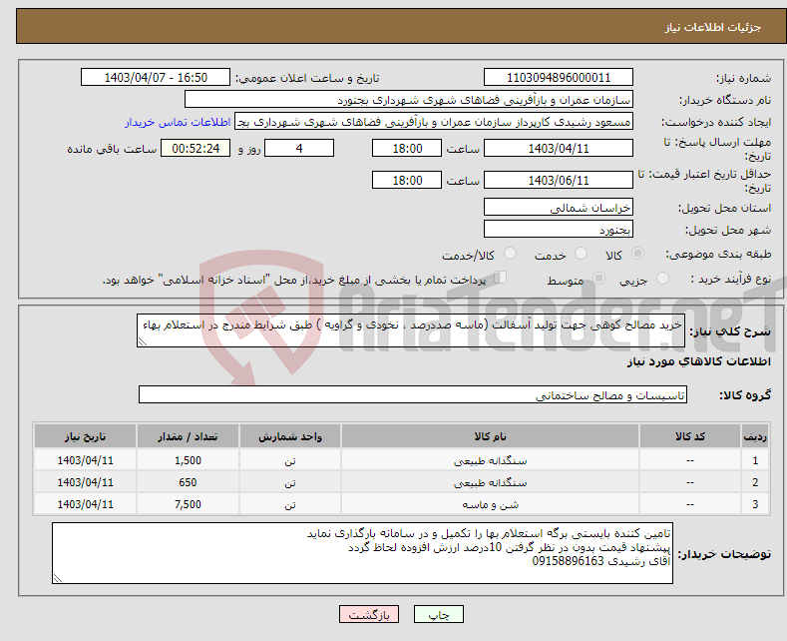Screen dimensions: 787x641
Task: Select the کالا/خدمت radio button
Action: pyautogui.click(x=510, y=254)
